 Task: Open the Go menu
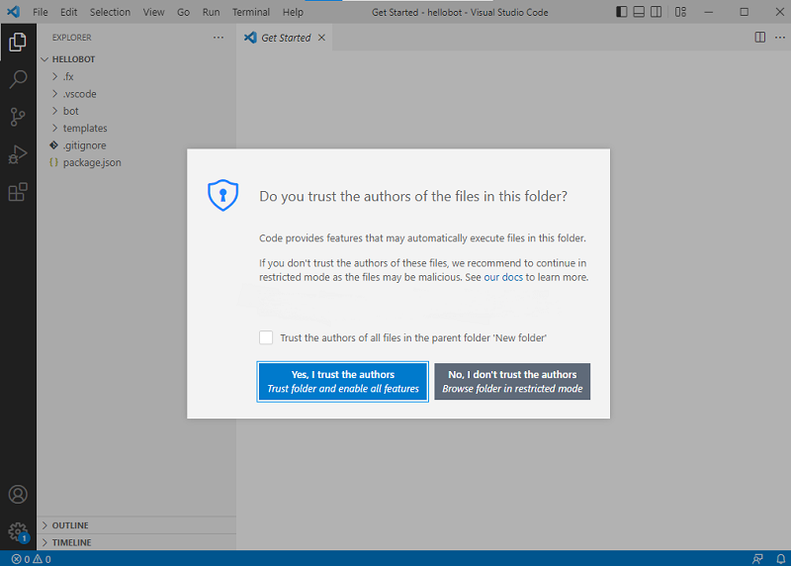click(183, 12)
